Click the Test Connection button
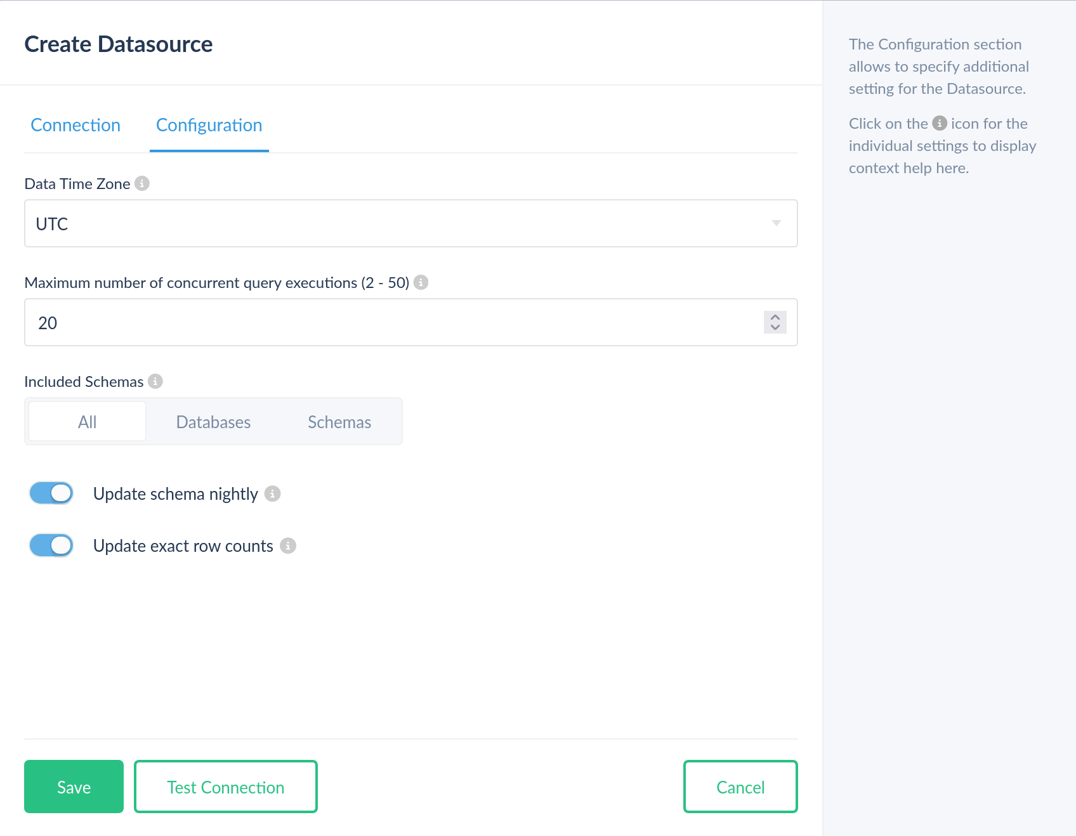This screenshot has width=1076, height=836. [226, 787]
